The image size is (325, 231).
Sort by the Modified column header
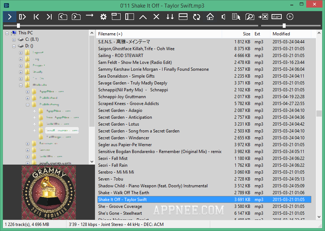point(291,34)
